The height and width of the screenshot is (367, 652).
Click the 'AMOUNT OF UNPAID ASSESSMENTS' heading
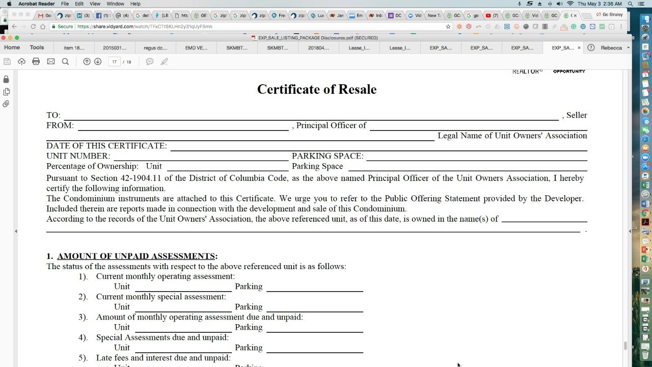[136, 256]
